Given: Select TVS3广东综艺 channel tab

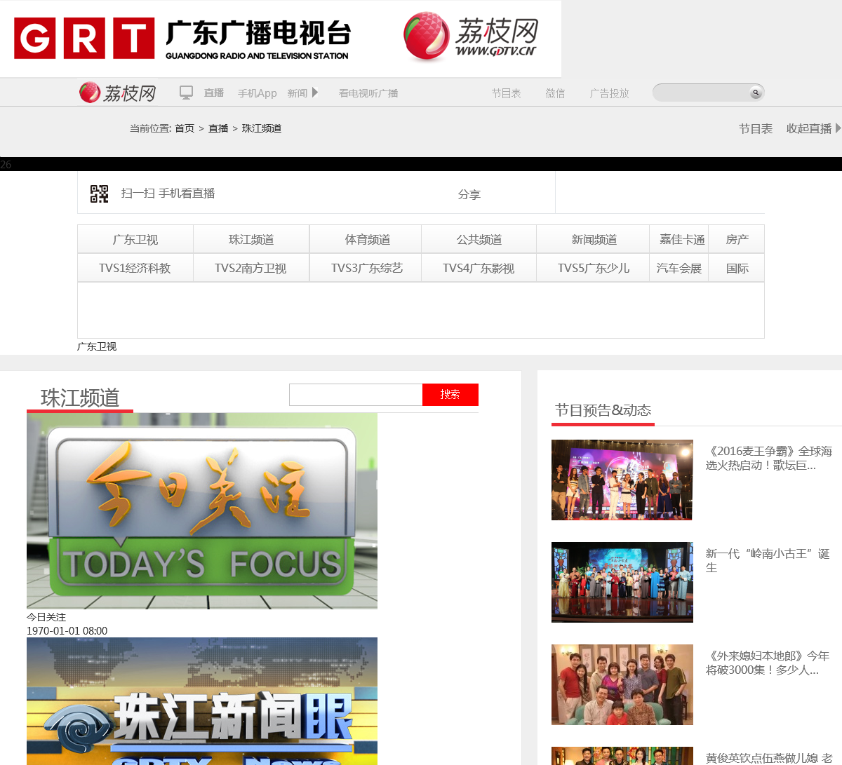Looking at the screenshot, I should point(366,268).
